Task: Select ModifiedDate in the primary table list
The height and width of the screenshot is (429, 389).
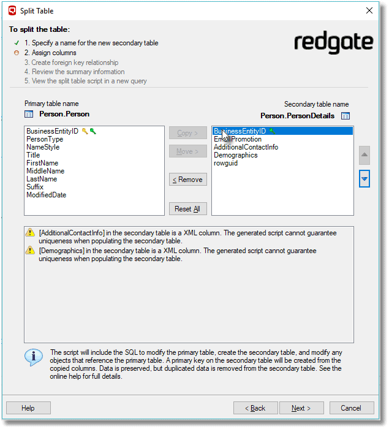Action: (x=46, y=195)
